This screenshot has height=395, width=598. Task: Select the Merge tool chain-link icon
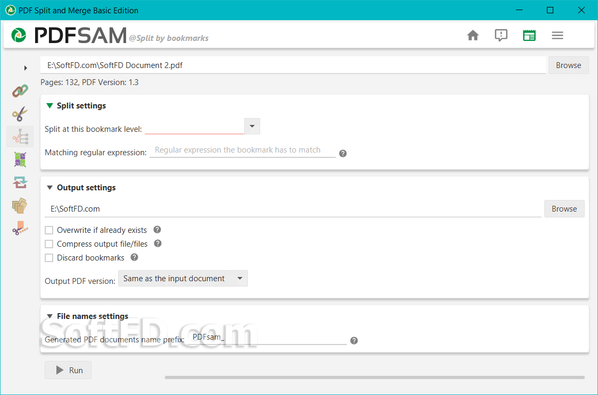click(20, 91)
